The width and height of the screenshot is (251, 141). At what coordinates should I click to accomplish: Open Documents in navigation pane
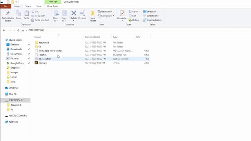[16, 54]
